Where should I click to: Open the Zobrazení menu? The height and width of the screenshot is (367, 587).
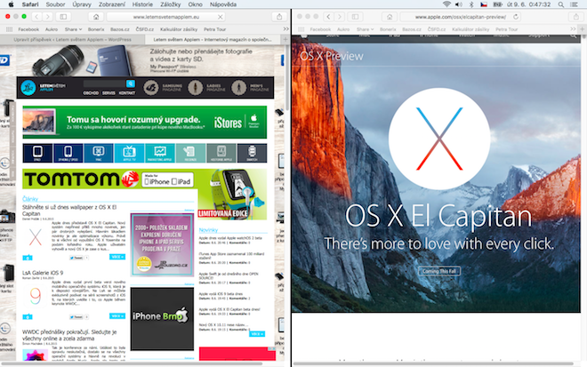tap(111, 4)
